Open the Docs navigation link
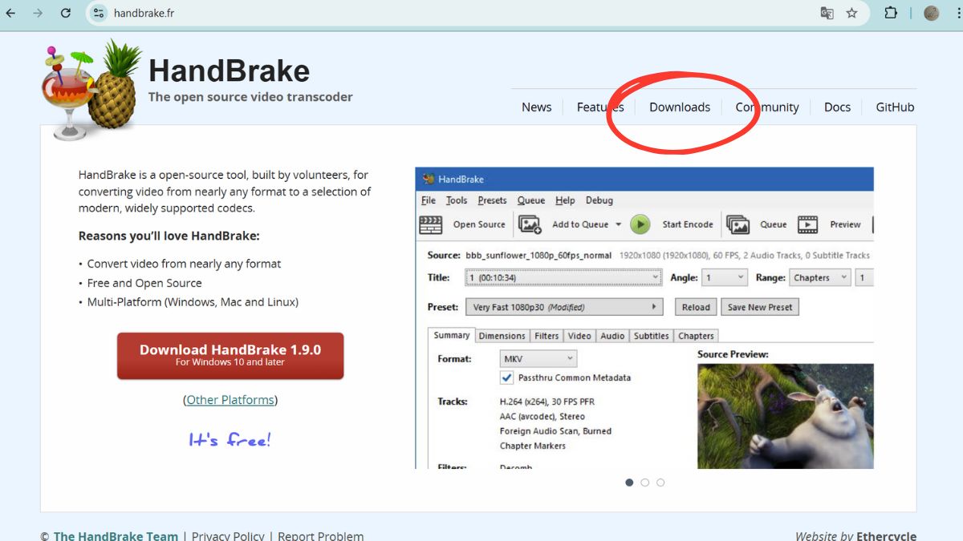Screen dimensions: 963x541 click(x=837, y=107)
